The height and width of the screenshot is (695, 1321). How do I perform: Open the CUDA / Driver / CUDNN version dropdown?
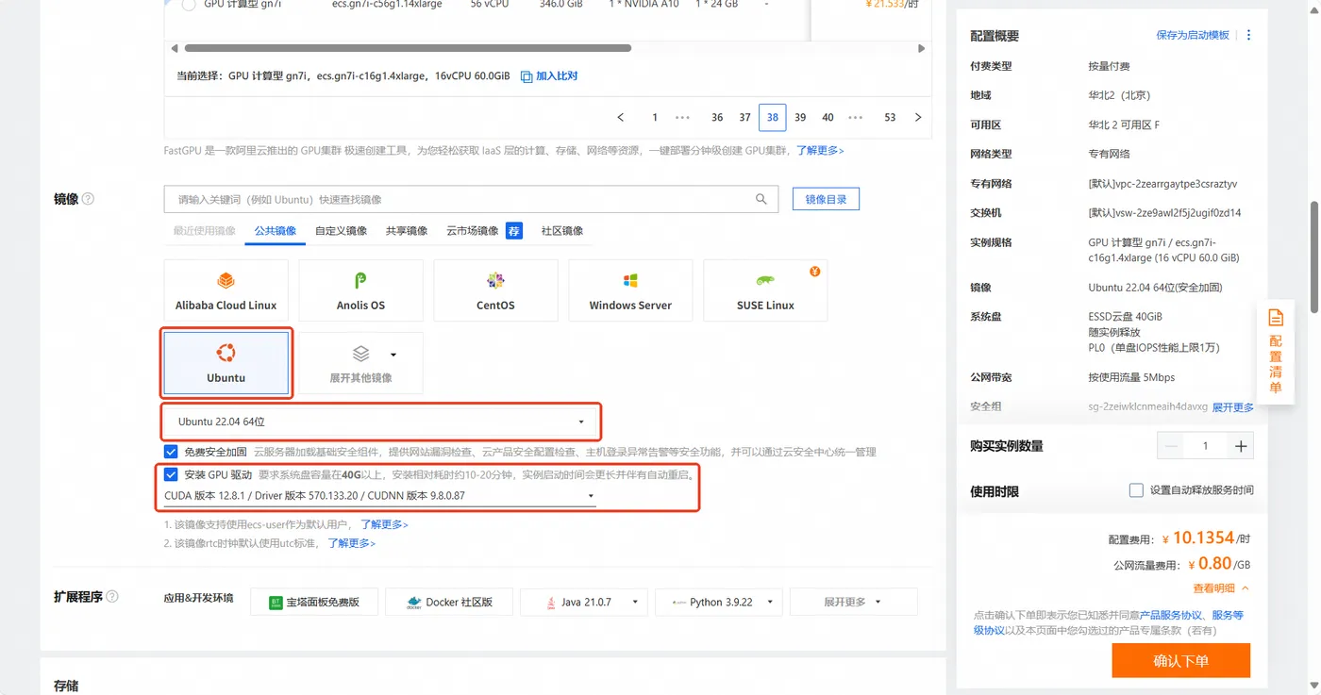380,495
